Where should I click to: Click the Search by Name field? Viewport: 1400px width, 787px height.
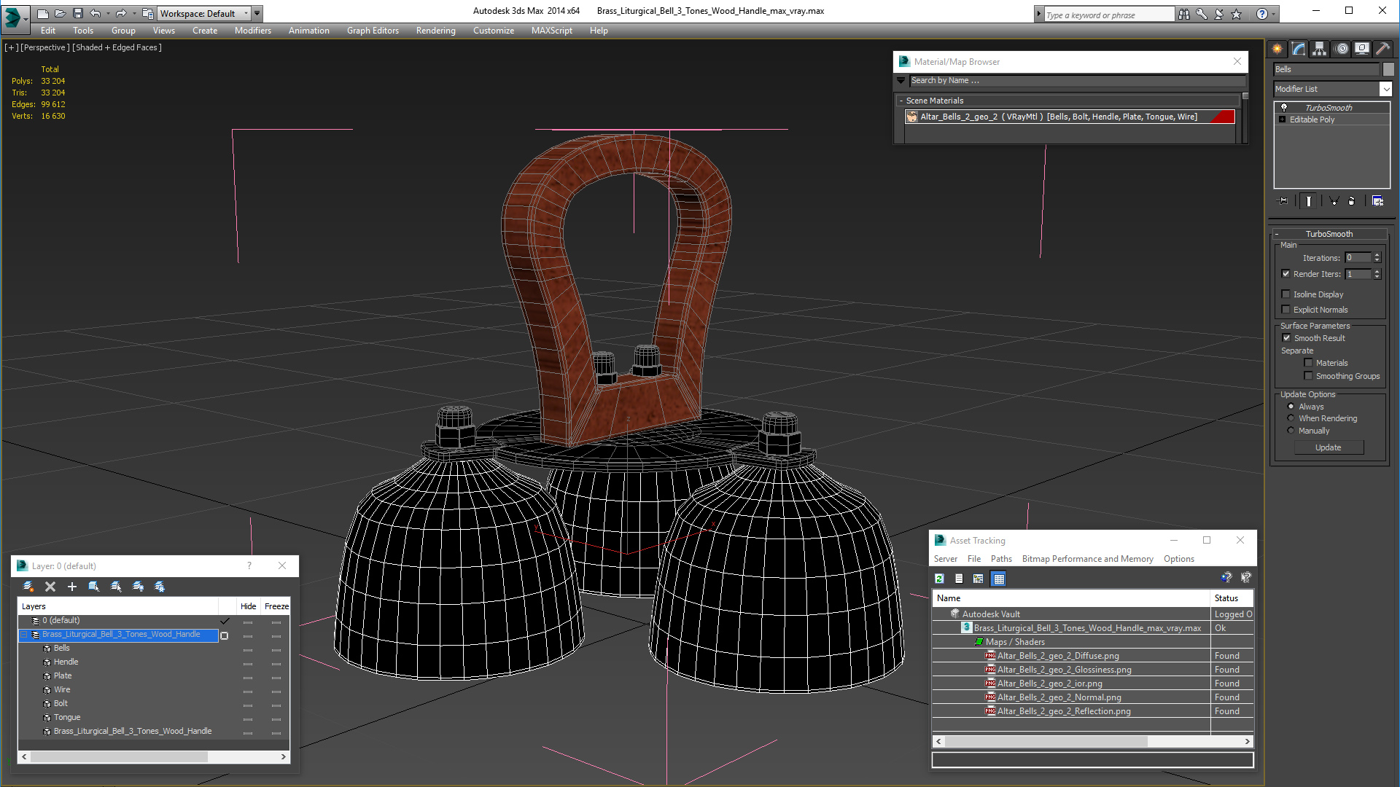coord(1077,80)
